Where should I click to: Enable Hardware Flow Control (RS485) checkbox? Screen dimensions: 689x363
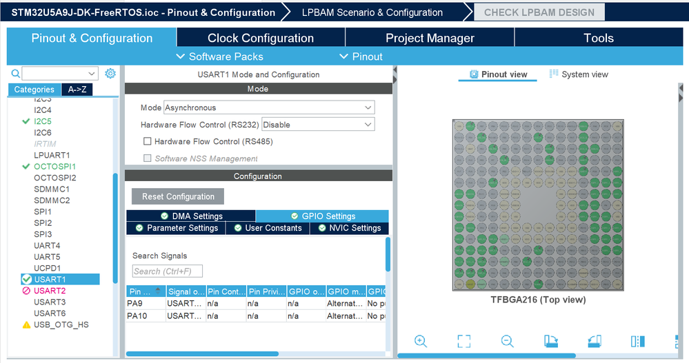tap(147, 141)
